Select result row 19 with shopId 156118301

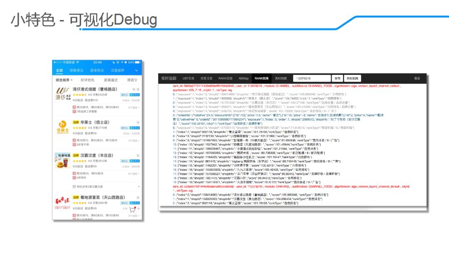[247, 182]
